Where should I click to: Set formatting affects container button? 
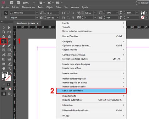pyautogui.click(x=4, y=84)
